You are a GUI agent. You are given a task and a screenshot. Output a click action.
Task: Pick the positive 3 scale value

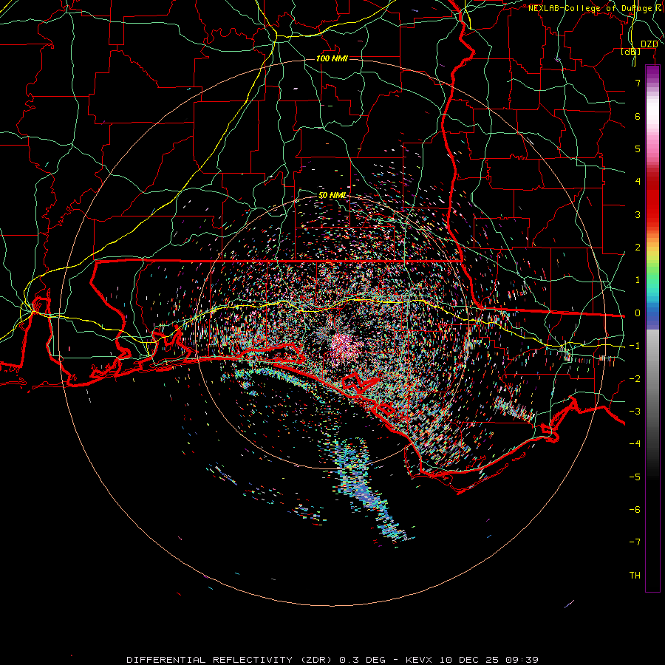pyautogui.click(x=638, y=214)
